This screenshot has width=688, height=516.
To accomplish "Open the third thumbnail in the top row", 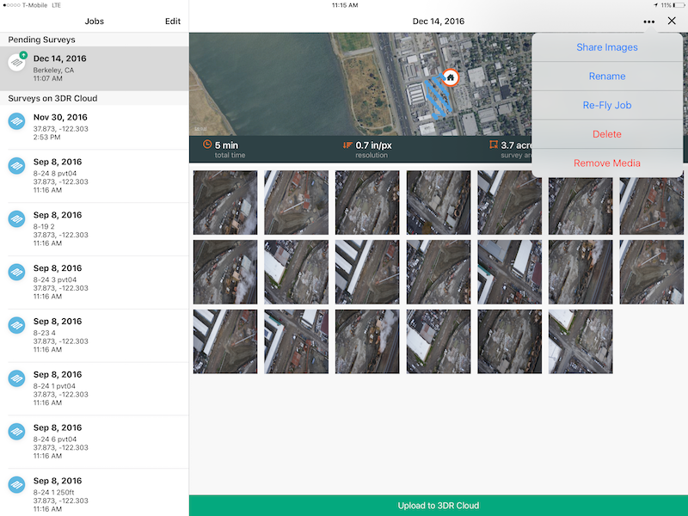I will (367, 203).
